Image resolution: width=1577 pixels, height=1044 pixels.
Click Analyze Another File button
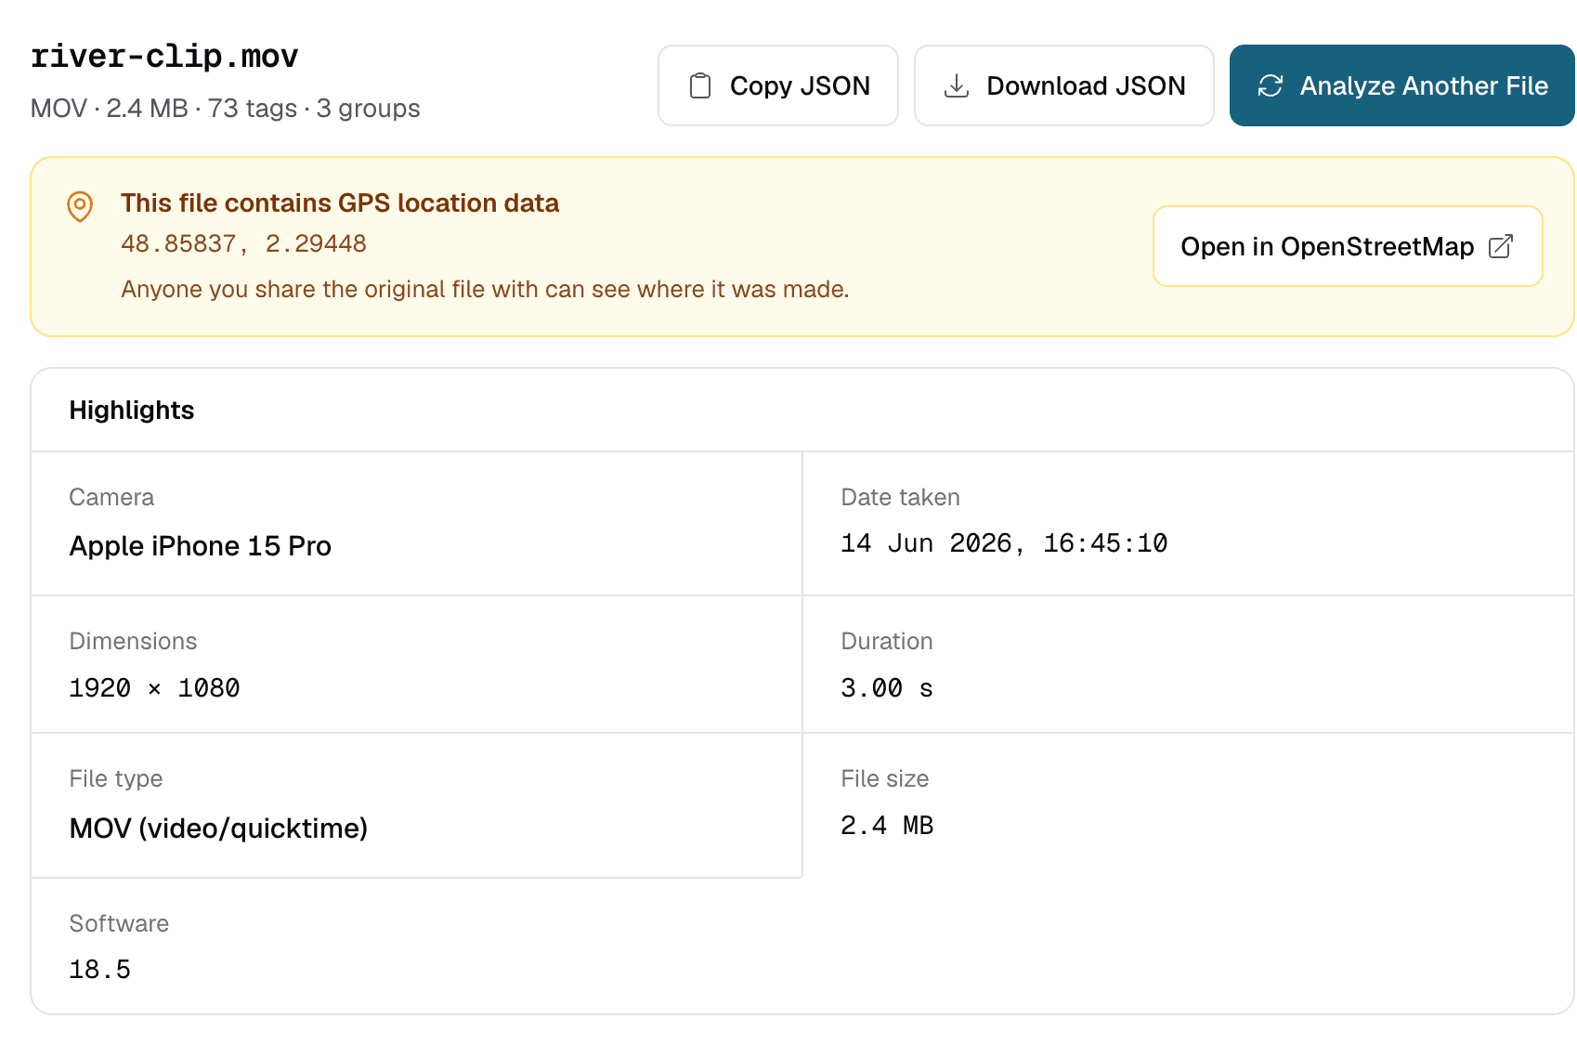coord(1402,85)
